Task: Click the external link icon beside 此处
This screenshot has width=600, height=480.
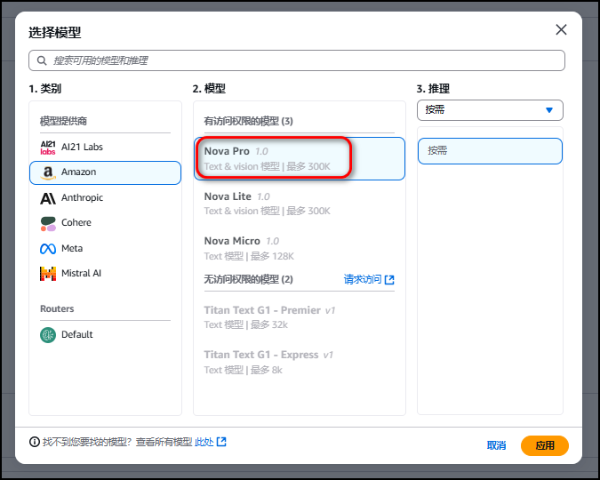Action: tap(221, 442)
